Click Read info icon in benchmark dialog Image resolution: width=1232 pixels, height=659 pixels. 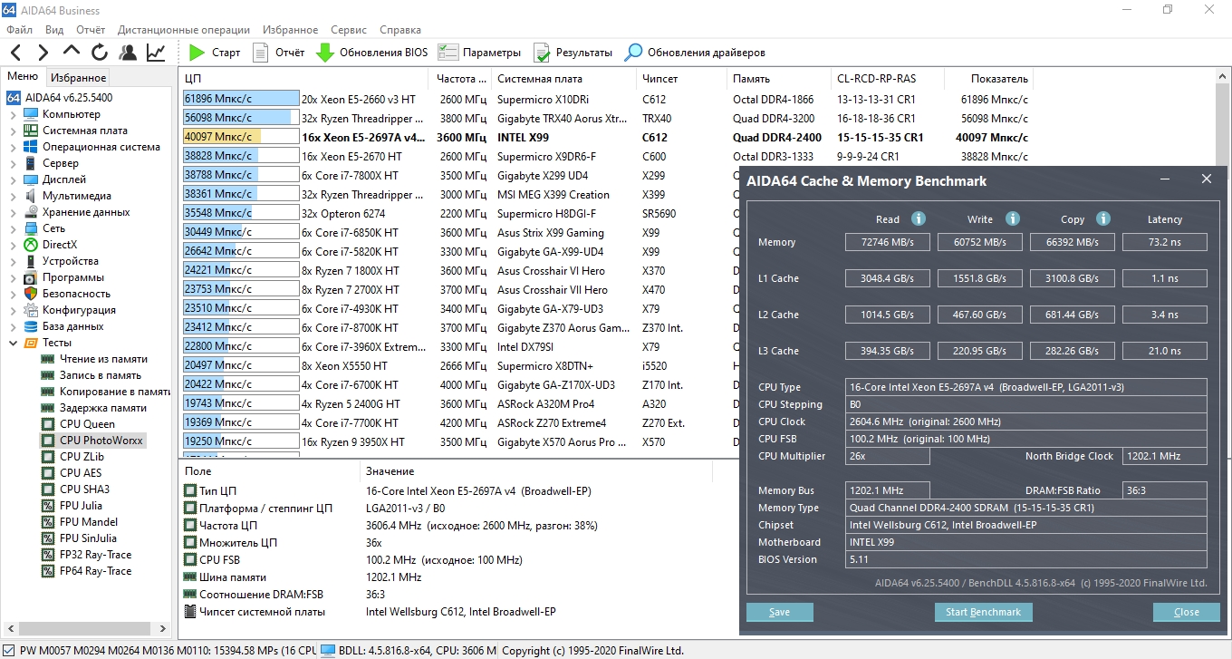(x=918, y=218)
